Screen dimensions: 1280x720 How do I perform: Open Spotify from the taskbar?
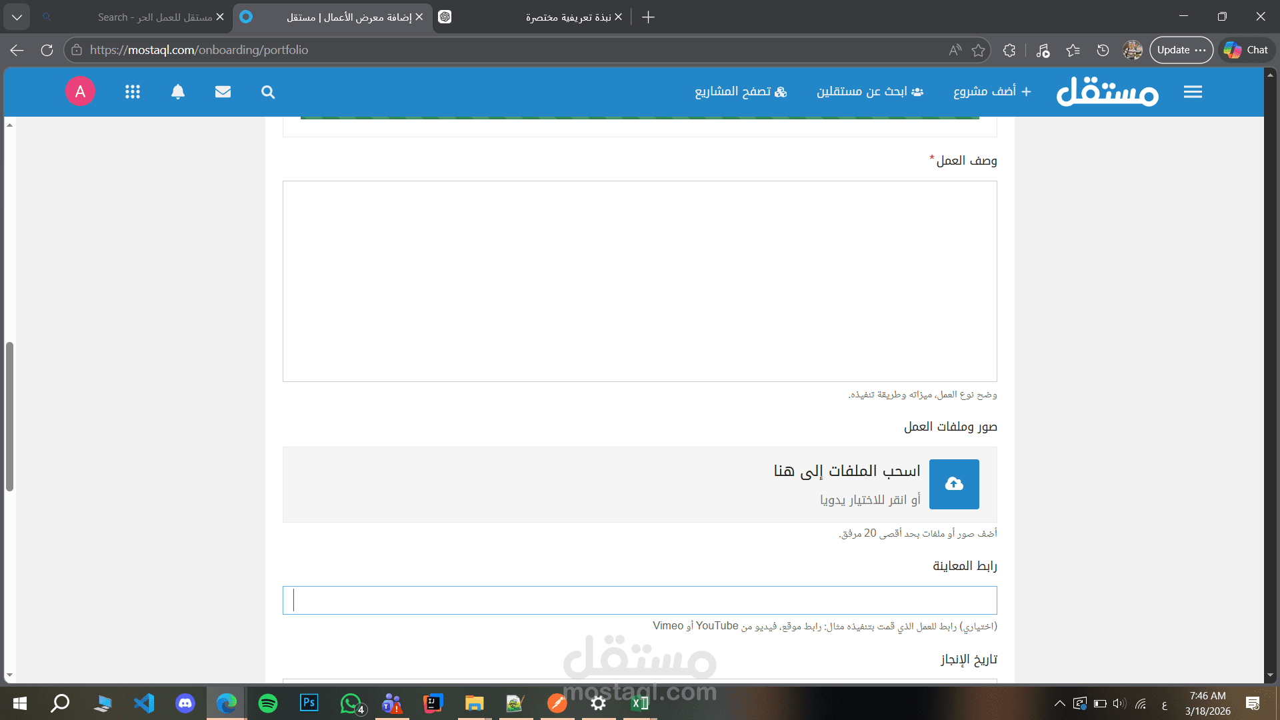268,703
